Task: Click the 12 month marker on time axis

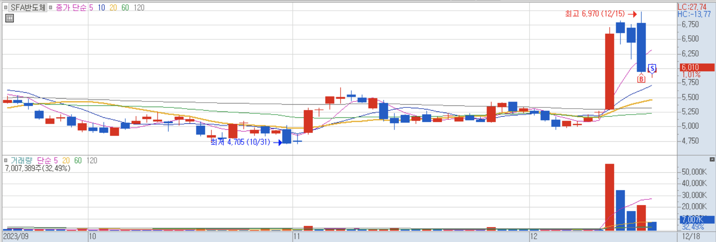Action: (x=534, y=236)
